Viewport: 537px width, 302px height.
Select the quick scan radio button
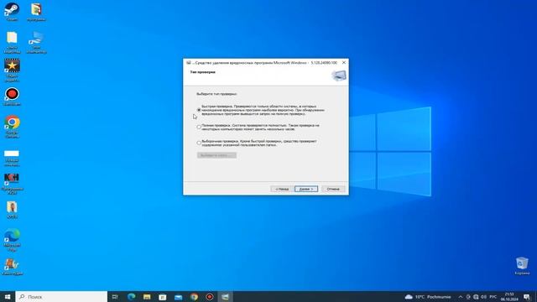coord(199,110)
